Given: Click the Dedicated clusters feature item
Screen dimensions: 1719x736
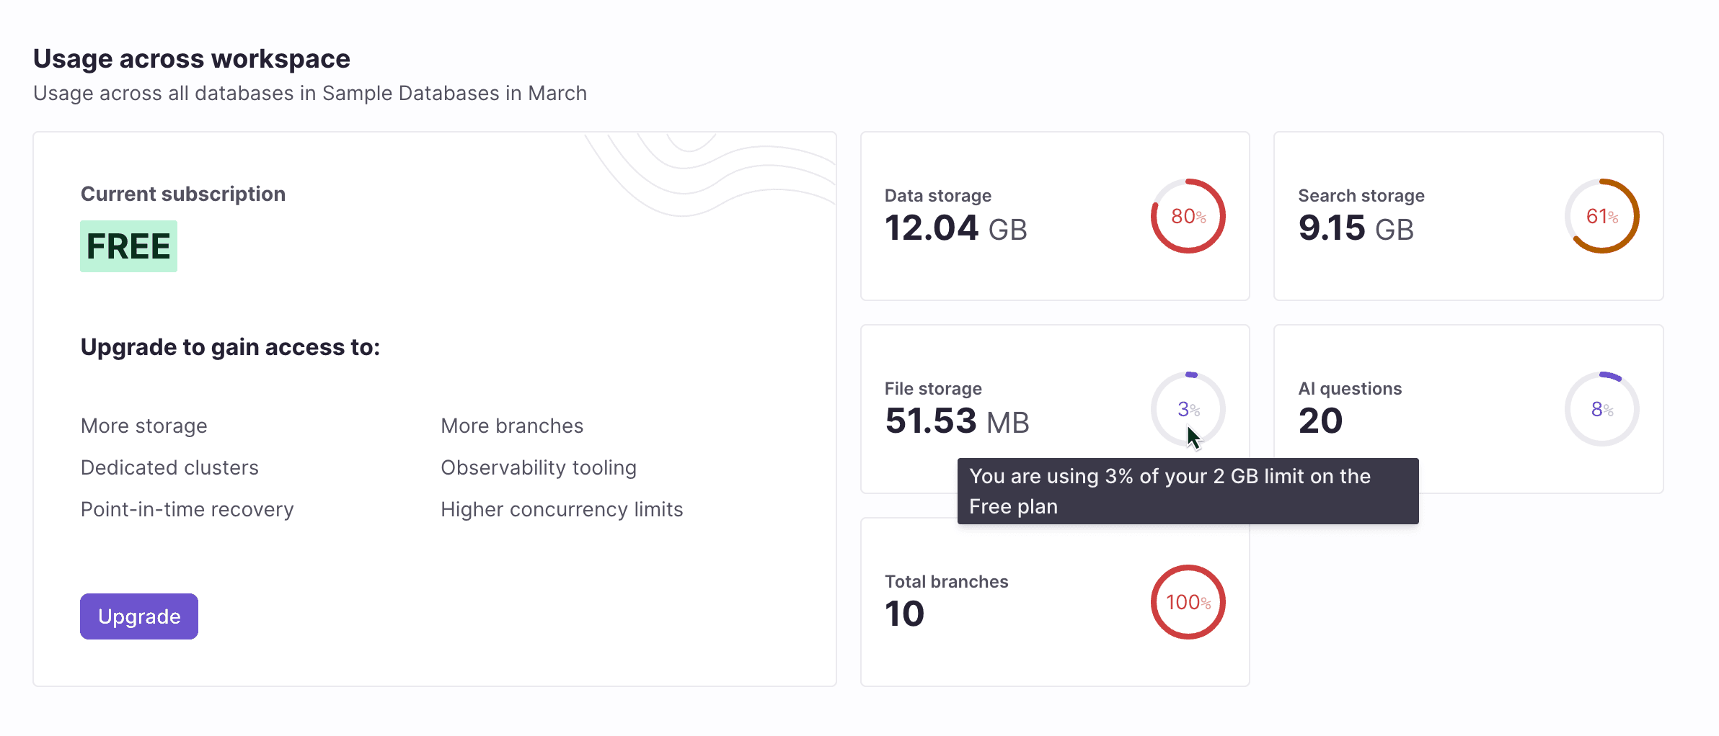Looking at the screenshot, I should click(x=170, y=467).
